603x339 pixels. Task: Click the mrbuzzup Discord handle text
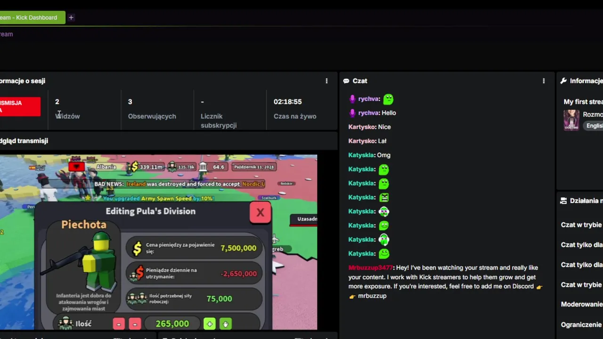tap(372, 296)
